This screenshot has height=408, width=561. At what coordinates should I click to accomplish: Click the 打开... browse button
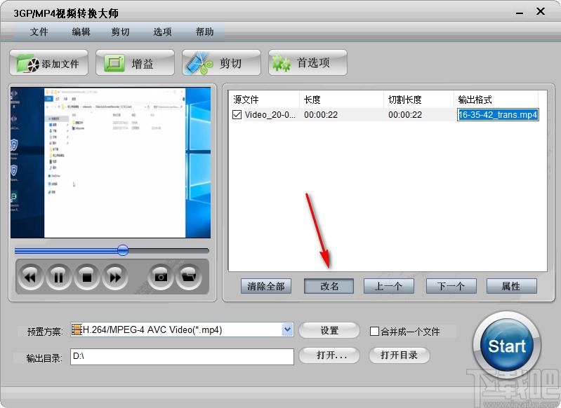(329, 355)
